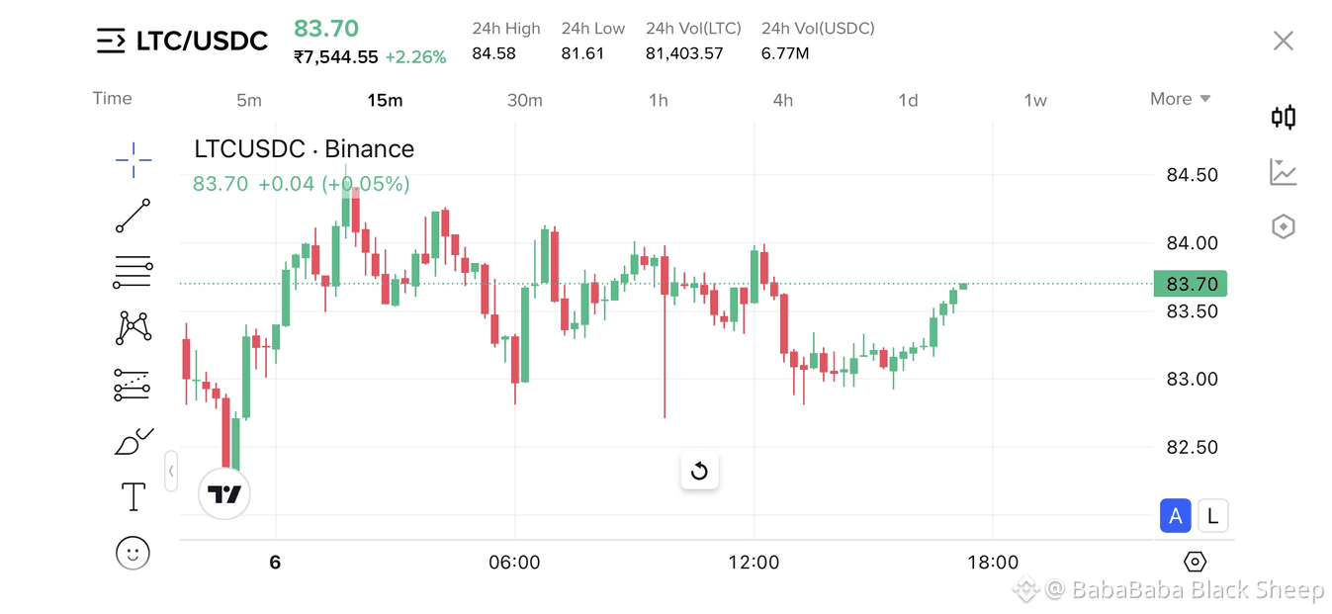Toggle log scale with L button
The image size is (1332, 614).
tap(1212, 516)
